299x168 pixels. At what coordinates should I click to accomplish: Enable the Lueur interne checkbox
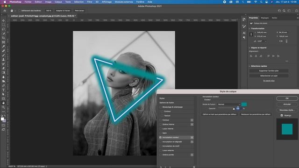tap(160, 129)
